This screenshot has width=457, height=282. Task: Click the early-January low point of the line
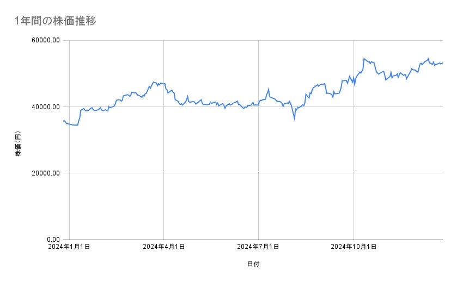[78, 125]
